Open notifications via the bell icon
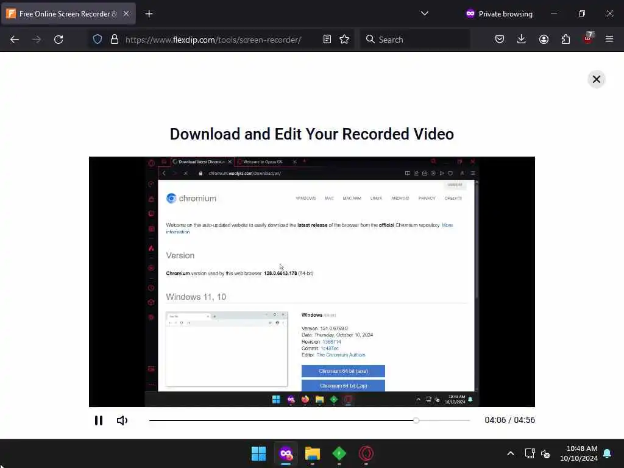The image size is (624, 468). tap(608, 453)
